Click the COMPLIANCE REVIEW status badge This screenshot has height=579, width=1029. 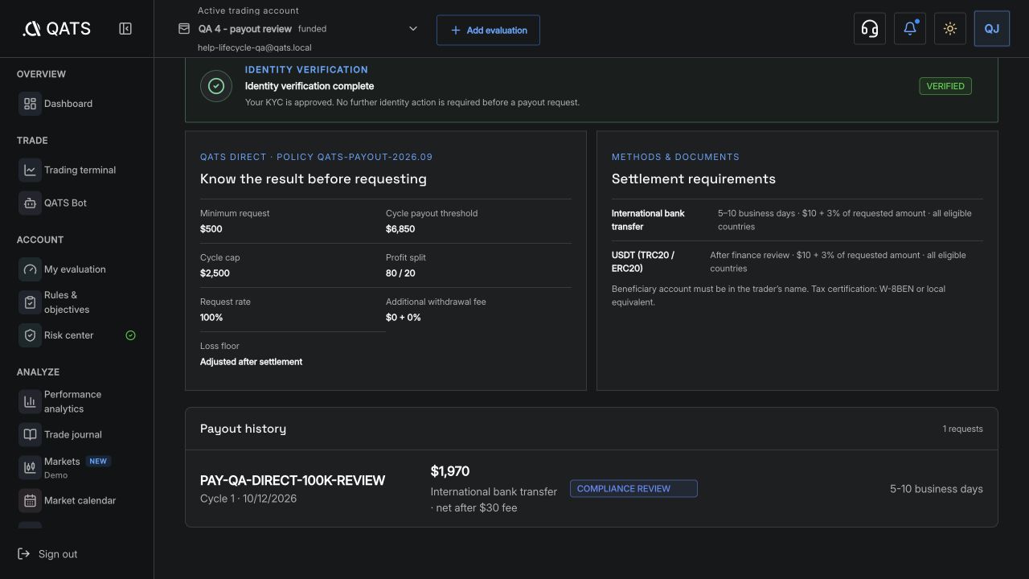tap(633, 488)
